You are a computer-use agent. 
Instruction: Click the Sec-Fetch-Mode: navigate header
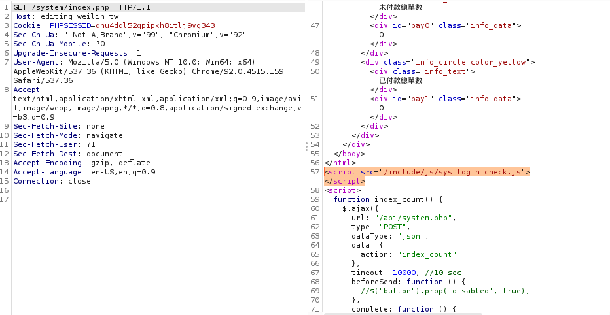(68, 135)
